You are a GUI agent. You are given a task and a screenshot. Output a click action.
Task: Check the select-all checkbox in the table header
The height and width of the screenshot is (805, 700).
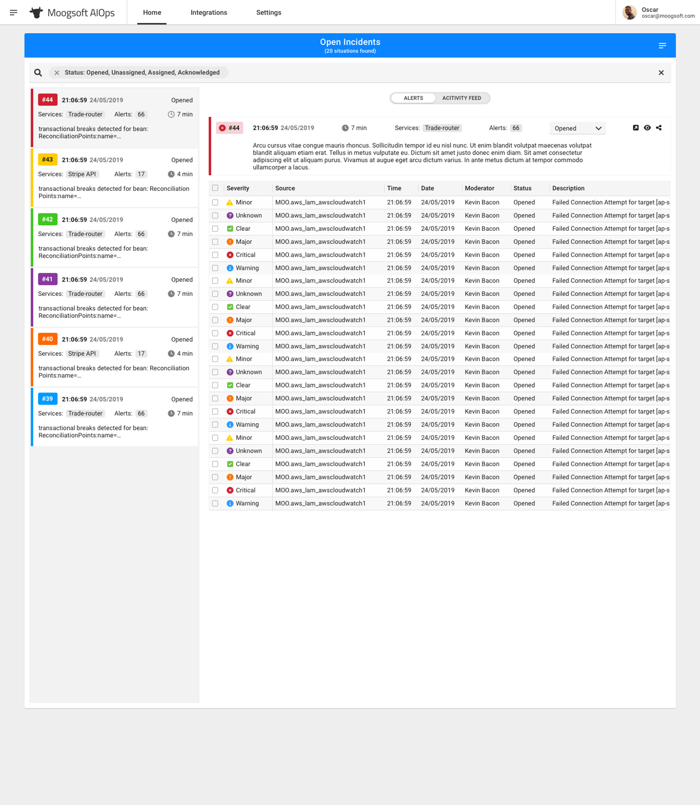coord(215,188)
